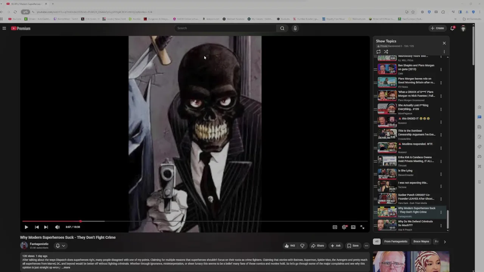Screen dimensions: 484x272
Task: Open options for Piers Morgan leaves role video
Action: click(x=441, y=83)
